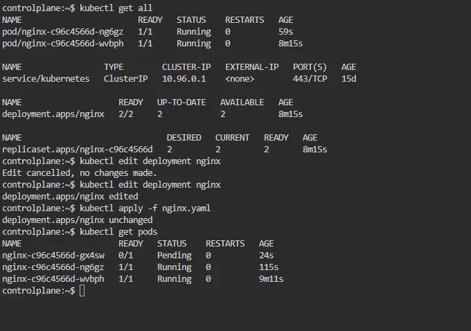Screen dimensions: 471x331
Task: Click the 'Edit cancelled, no changes made.' message
Action: pos(80,173)
